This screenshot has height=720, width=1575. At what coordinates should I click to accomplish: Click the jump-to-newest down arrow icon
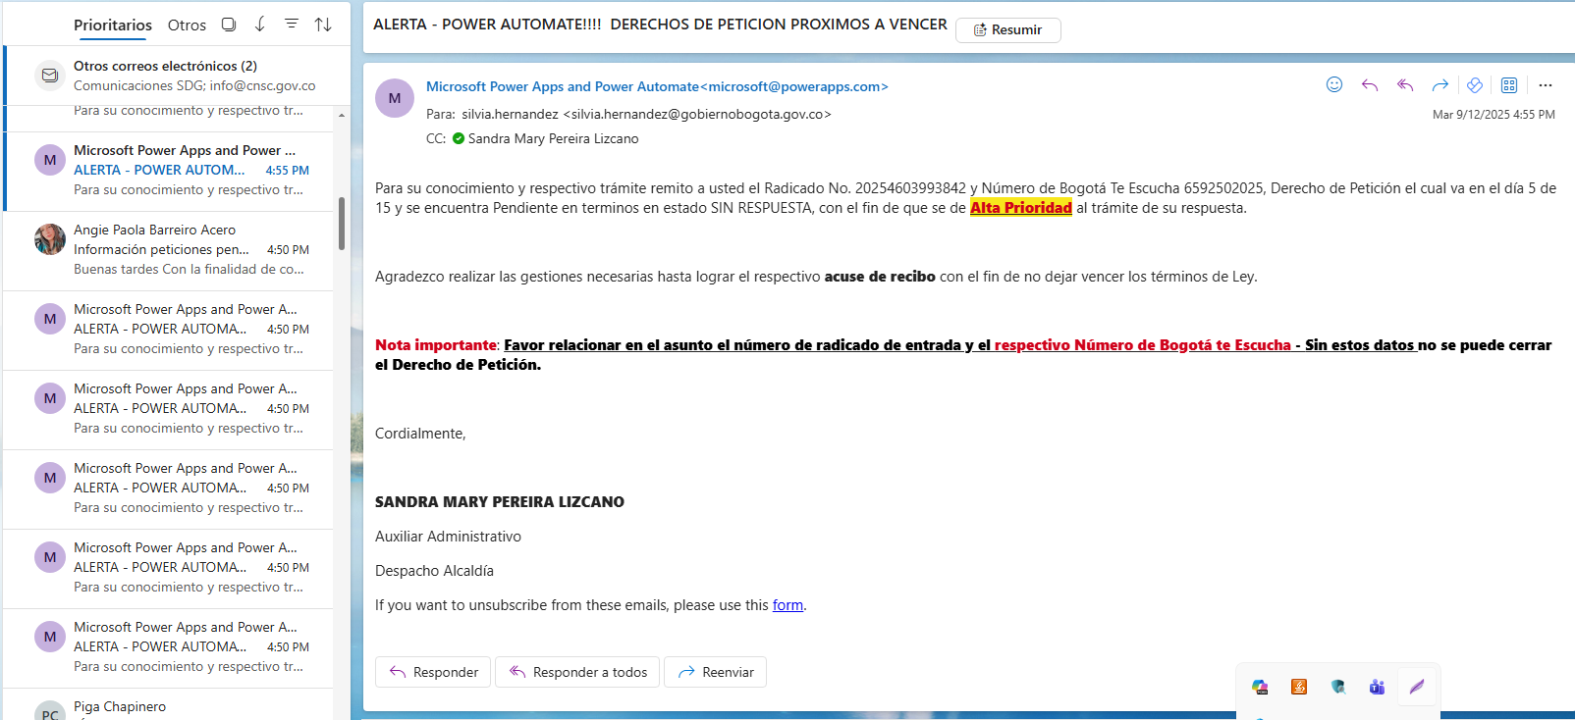click(260, 25)
